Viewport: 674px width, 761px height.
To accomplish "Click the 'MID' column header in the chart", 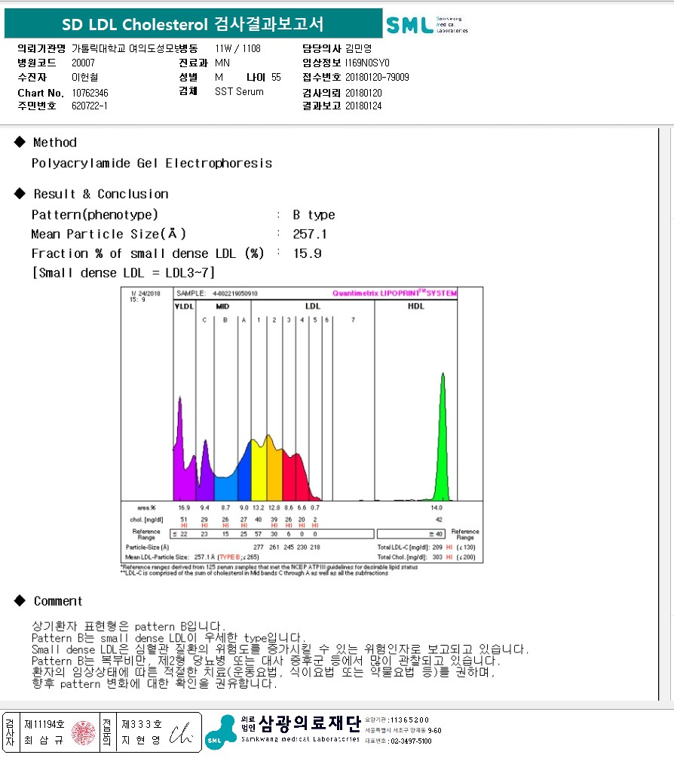I will tap(222, 306).
